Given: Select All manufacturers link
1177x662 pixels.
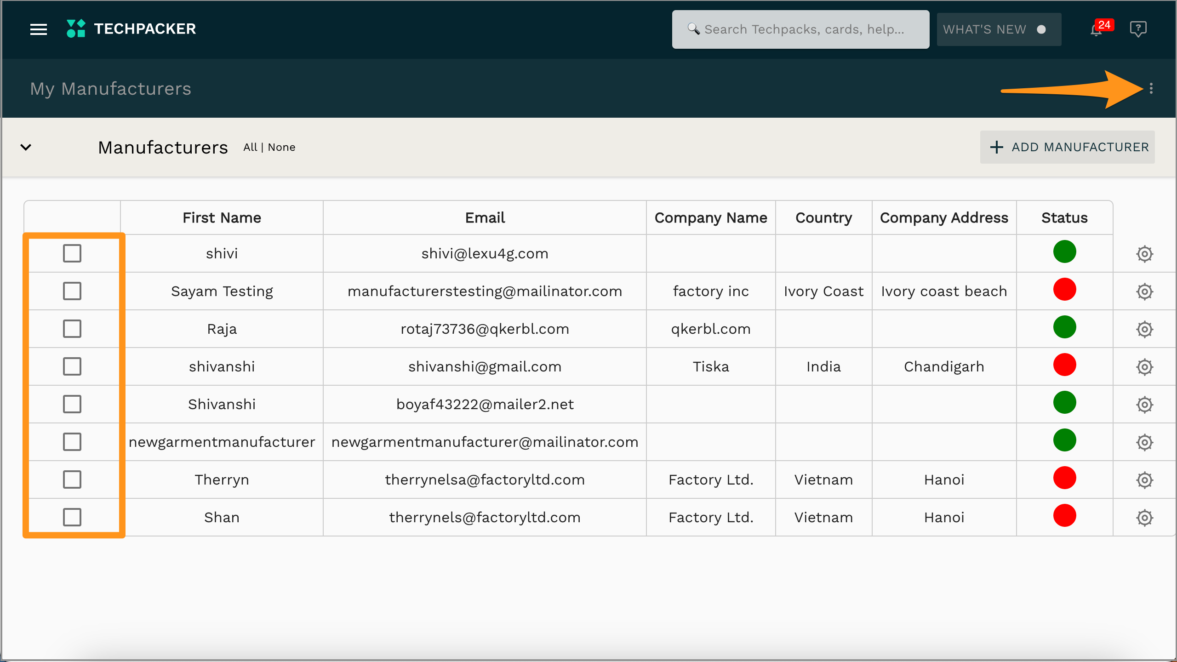Looking at the screenshot, I should pyautogui.click(x=250, y=147).
